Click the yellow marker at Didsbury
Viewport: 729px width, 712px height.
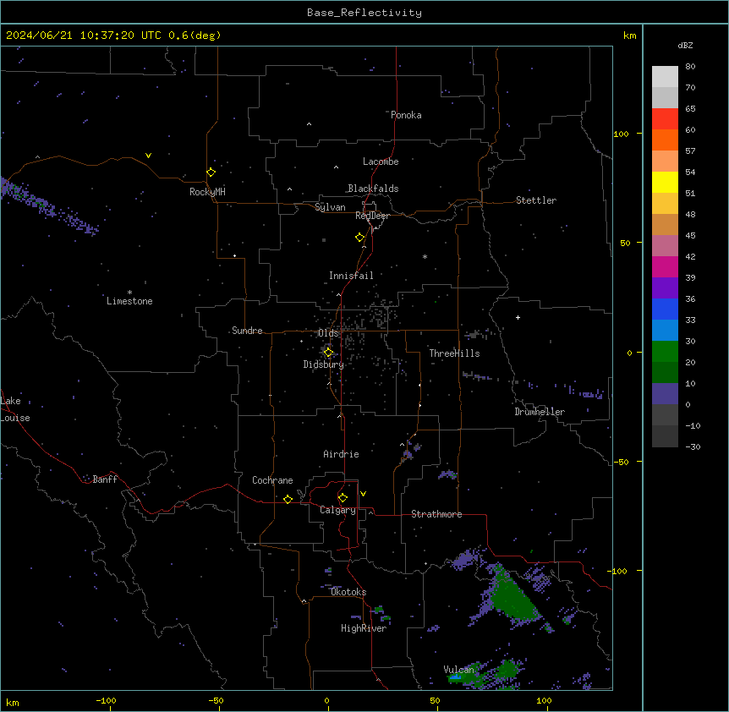tap(328, 353)
